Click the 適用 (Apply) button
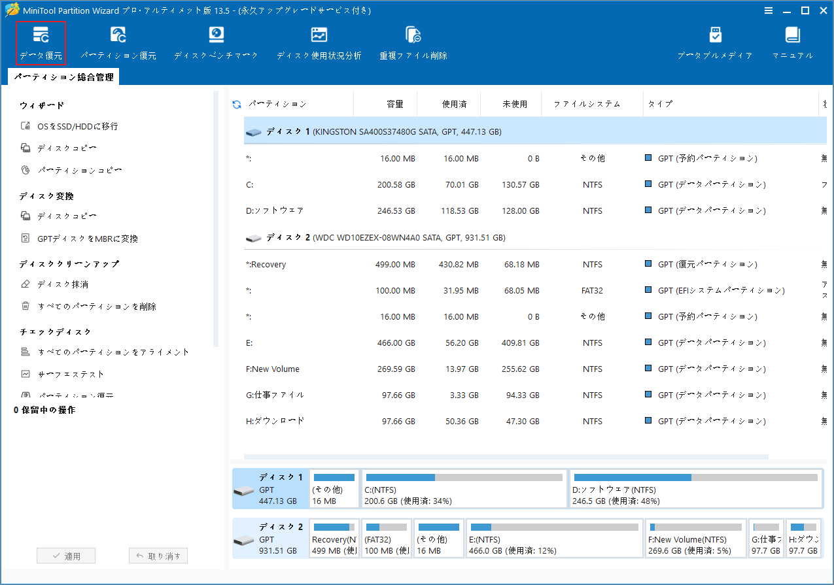834x585 pixels. (65, 555)
